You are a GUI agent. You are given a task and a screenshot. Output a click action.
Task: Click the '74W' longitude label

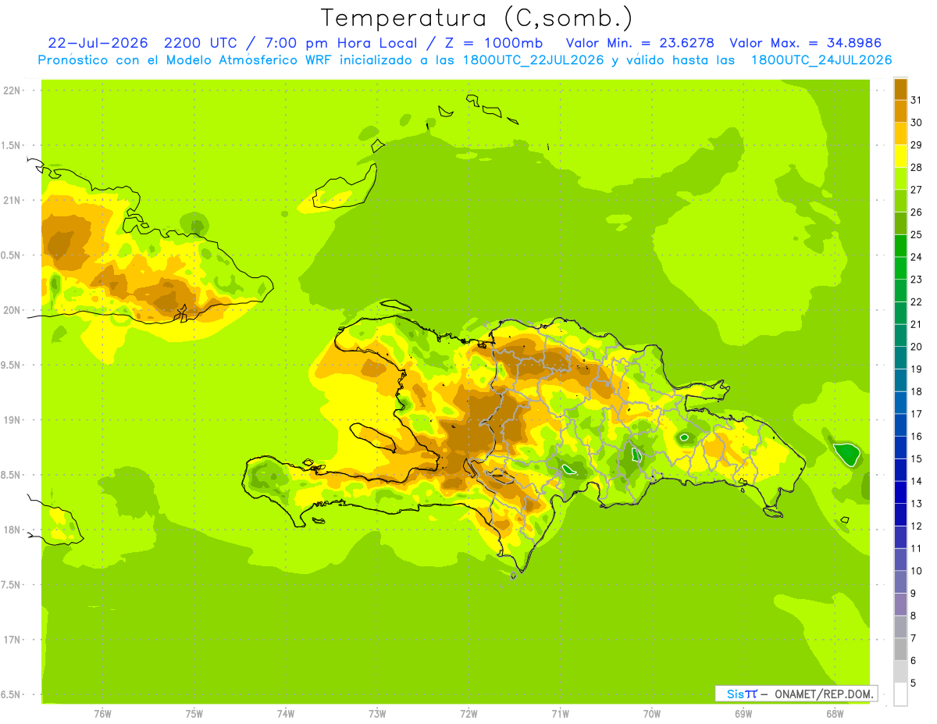286,714
